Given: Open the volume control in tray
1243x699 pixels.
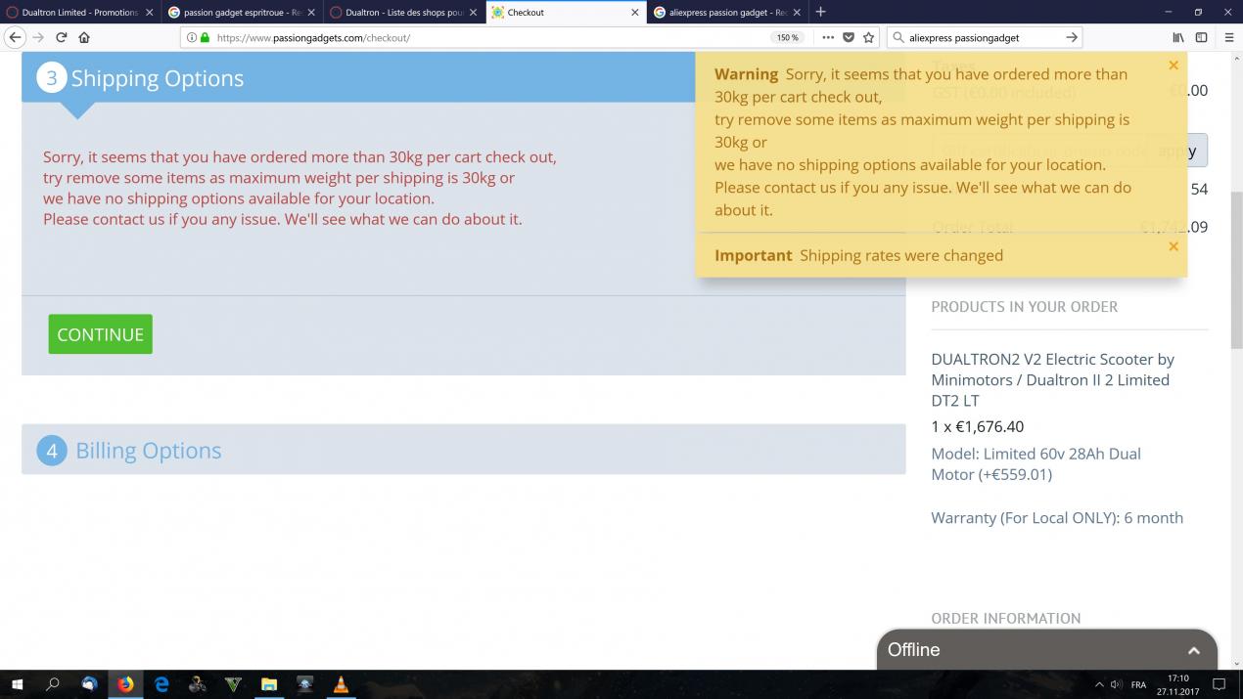Looking at the screenshot, I should pyautogui.click(x=1117, y=684).
